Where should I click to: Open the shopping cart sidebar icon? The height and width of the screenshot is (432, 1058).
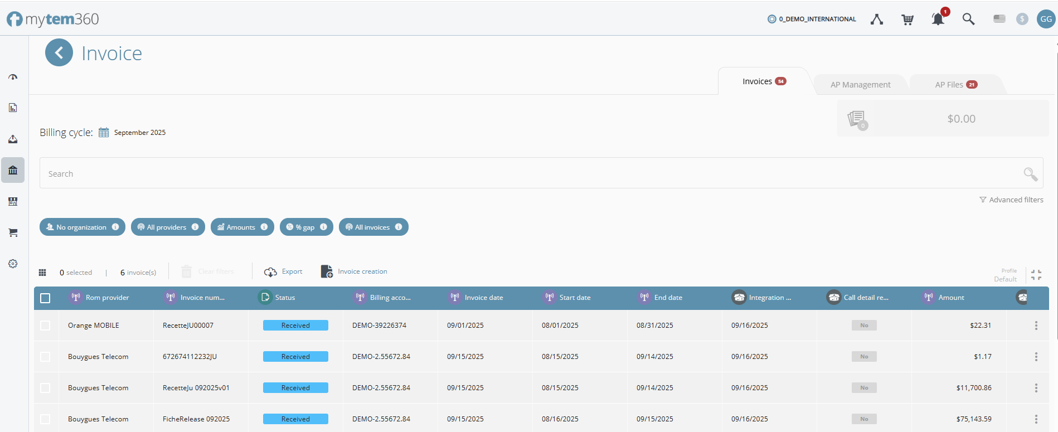tap(13, 232)
